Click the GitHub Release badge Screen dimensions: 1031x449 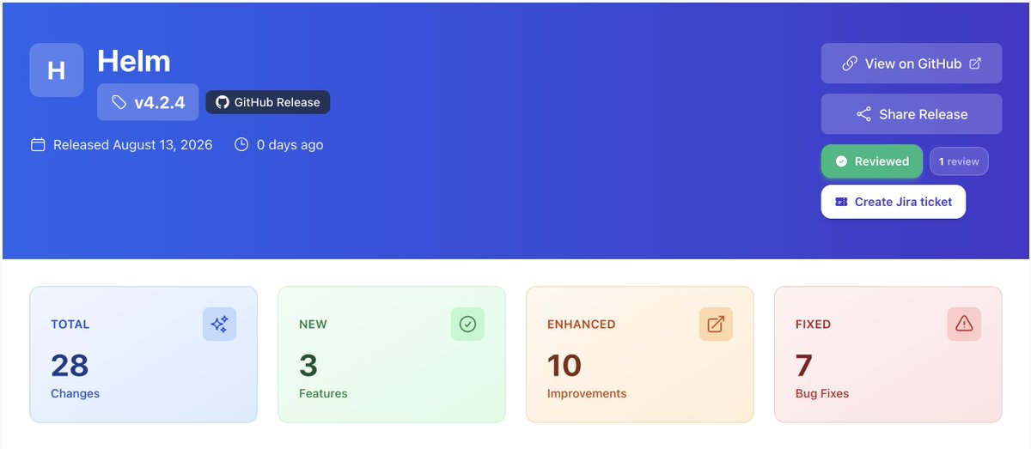267,102
